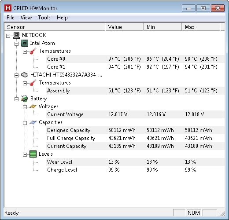Collapse the Intel Atom node

point(16,44)
